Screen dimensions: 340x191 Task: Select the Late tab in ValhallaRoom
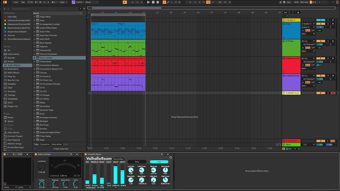(159, 162)
